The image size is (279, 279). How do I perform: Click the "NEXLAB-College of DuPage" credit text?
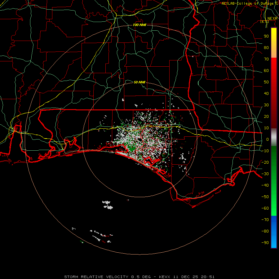(247, 3)
